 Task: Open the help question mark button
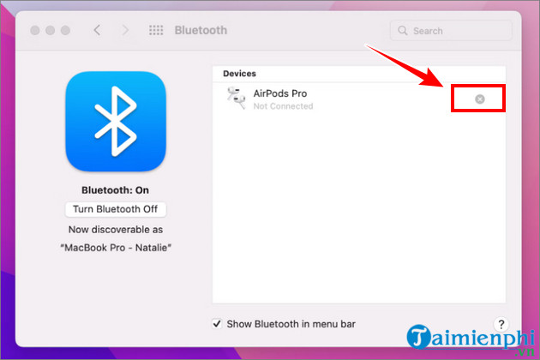point(501,324)
